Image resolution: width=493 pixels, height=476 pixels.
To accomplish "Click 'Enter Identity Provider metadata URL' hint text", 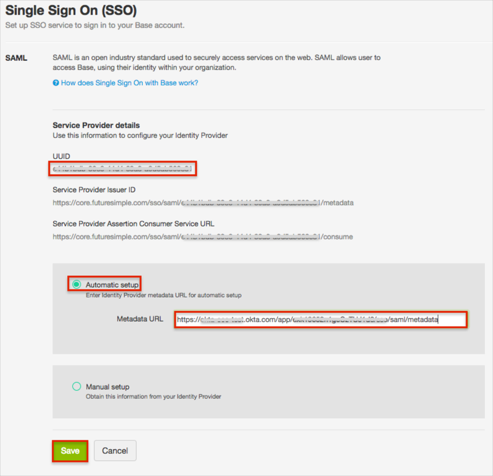I will (x=163, y=295).
